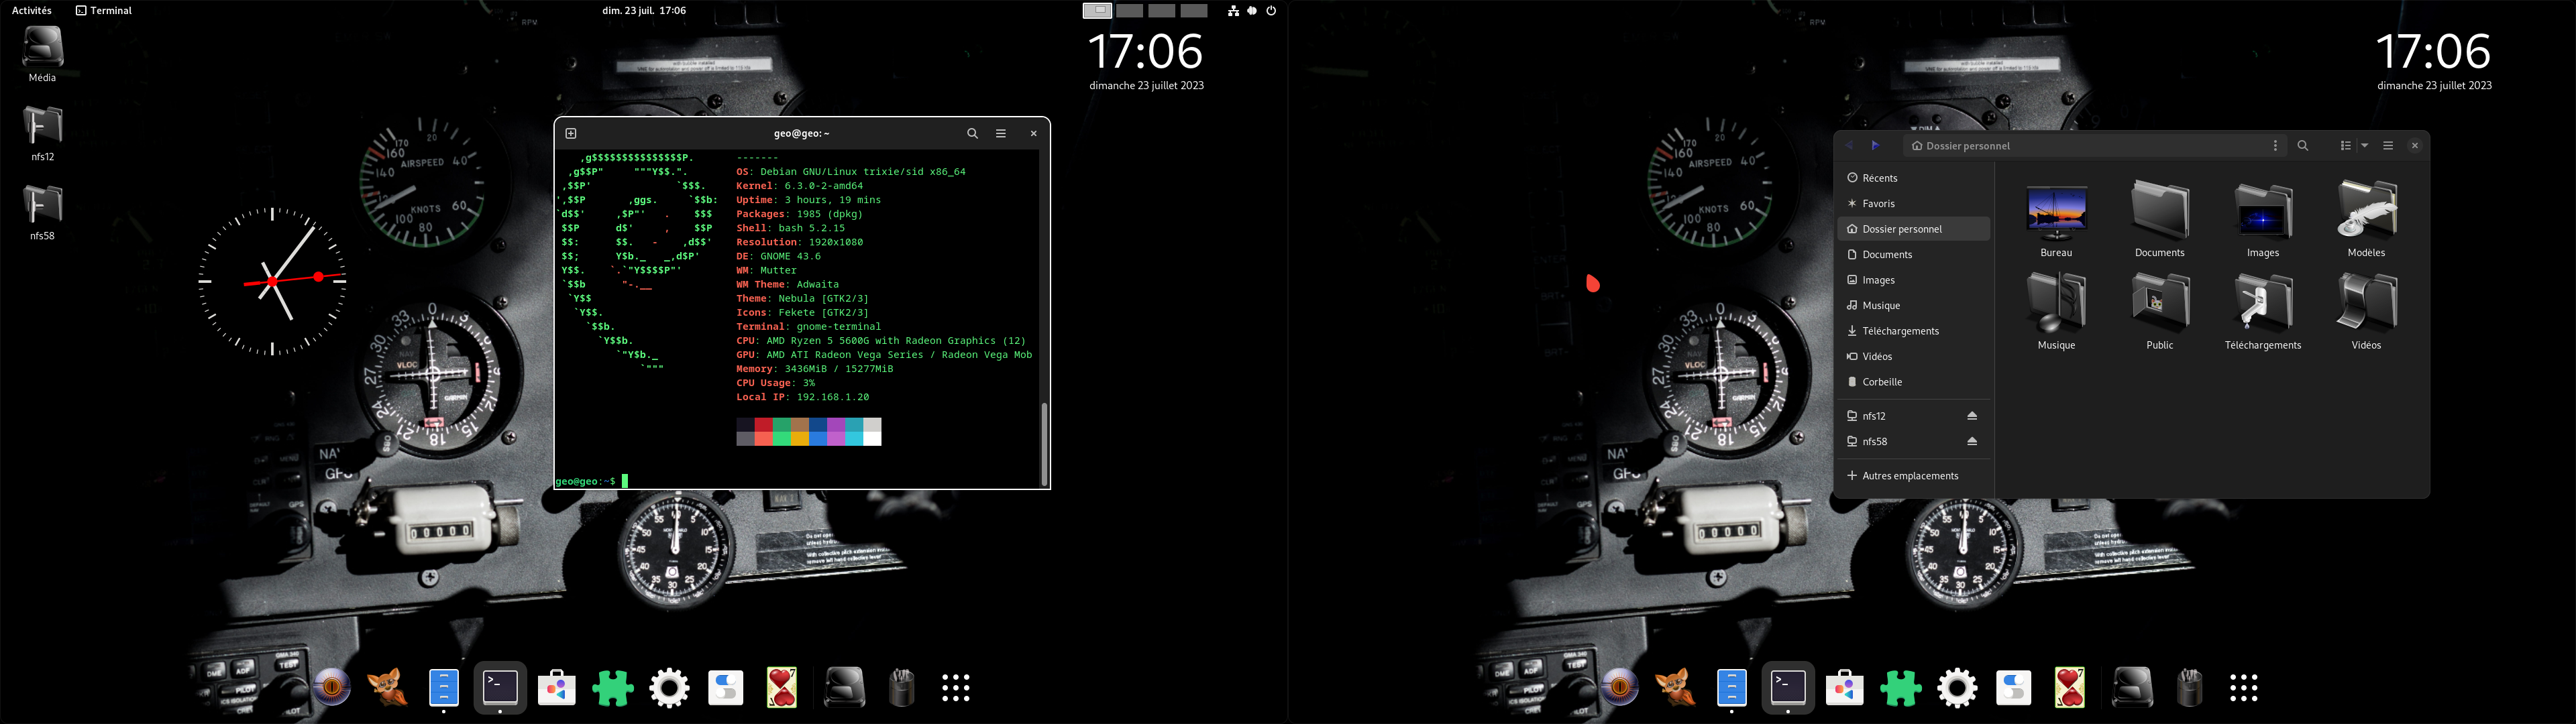Open the trash can in left dock
This screenshot has width=2576, height=724.
[x=901, y=688]
